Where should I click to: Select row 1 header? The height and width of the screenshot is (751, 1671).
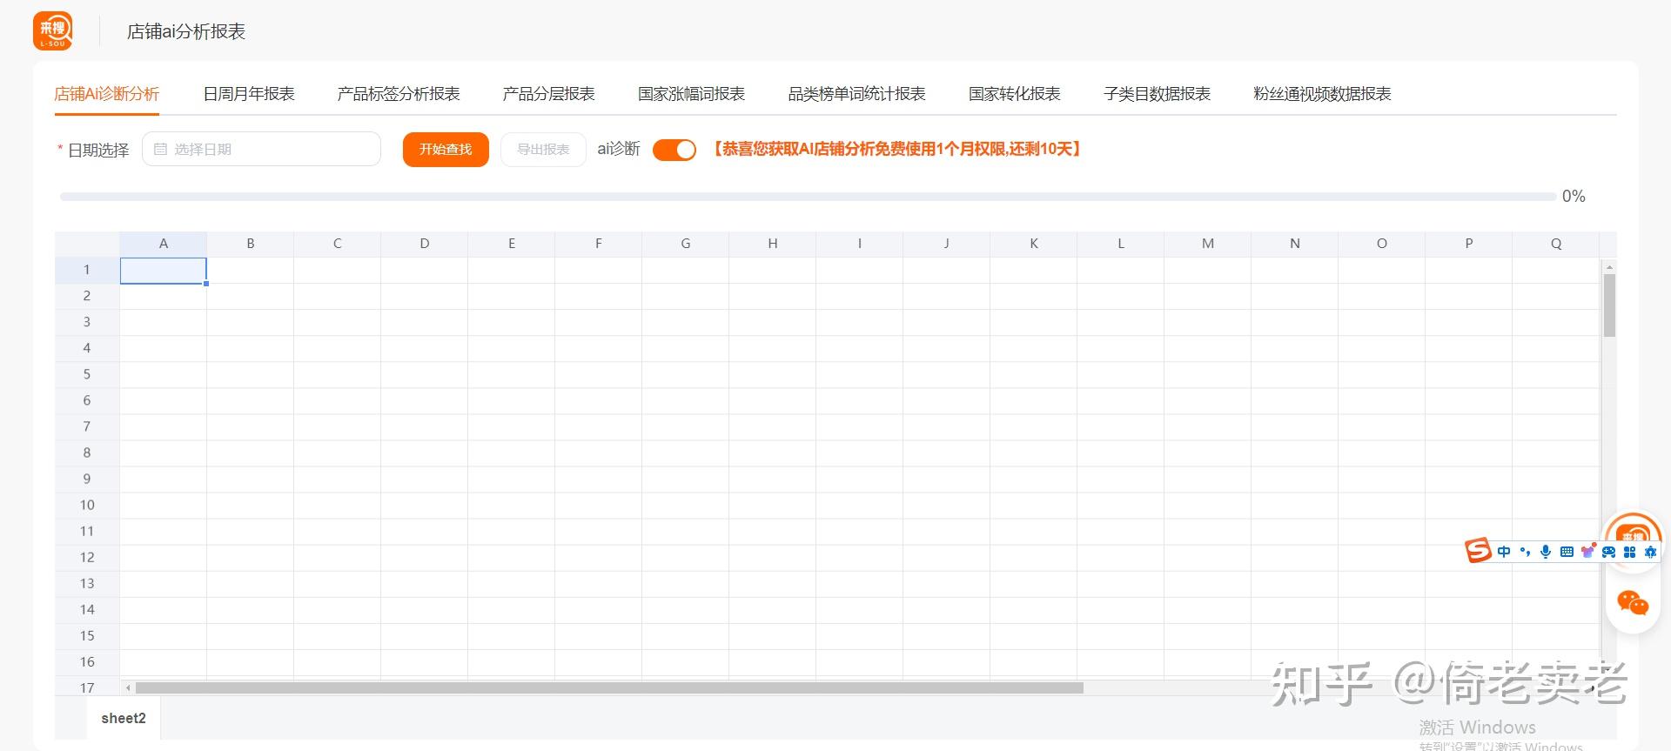(87, 271)
